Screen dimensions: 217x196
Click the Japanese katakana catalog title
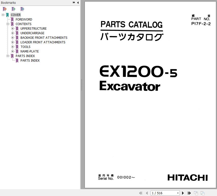click(132, 37)
